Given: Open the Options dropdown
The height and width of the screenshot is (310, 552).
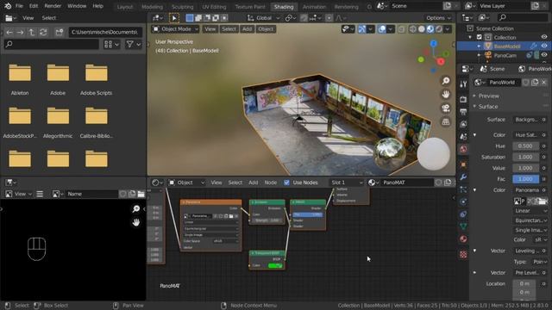Looking at the screenshot, I should point(438,18).
